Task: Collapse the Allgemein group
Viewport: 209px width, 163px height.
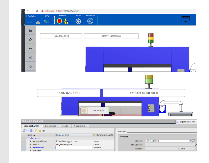Action: 28,138
